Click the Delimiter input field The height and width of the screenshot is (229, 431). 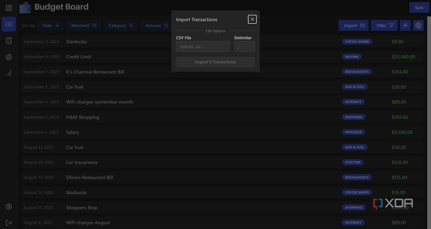[x=245, y=46]
